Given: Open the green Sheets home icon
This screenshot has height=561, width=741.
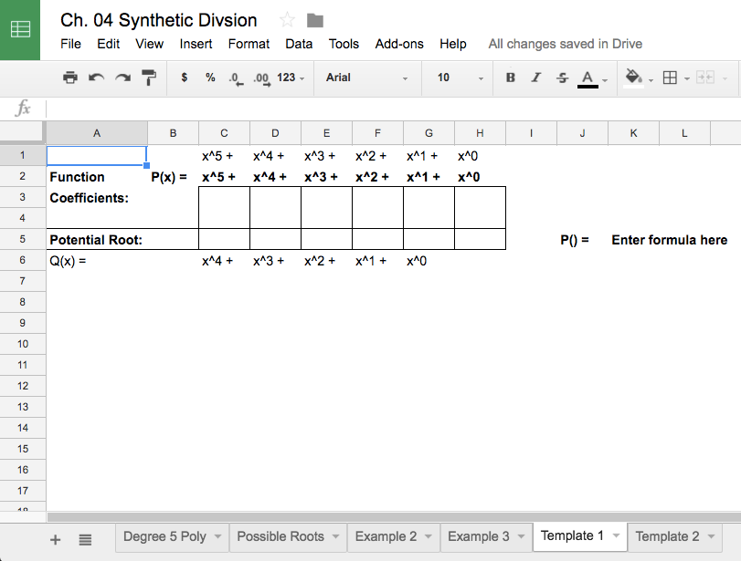Looking at the screenshot, I should point(20,30).
